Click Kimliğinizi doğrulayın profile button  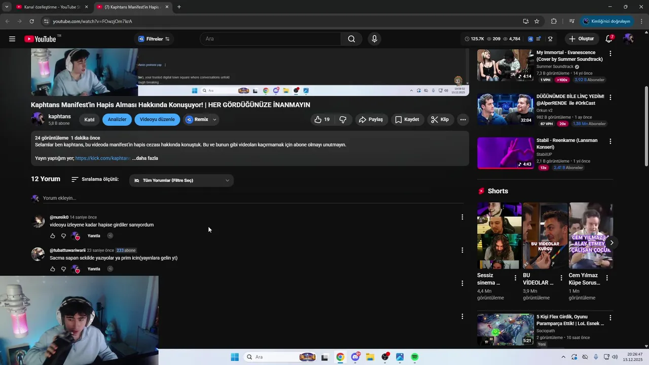coord(606,21)
